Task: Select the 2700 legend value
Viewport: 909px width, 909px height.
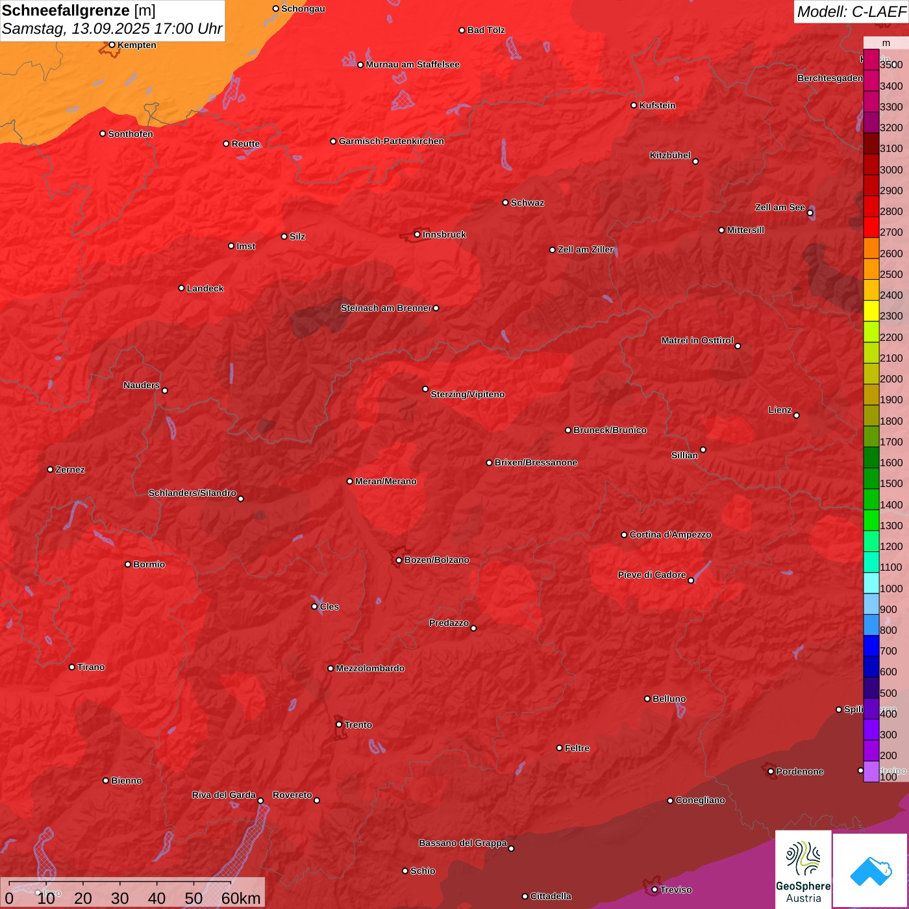Action: pyautogui.click(x=891, y=232)
